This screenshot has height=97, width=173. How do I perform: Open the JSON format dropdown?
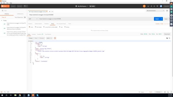49,38
